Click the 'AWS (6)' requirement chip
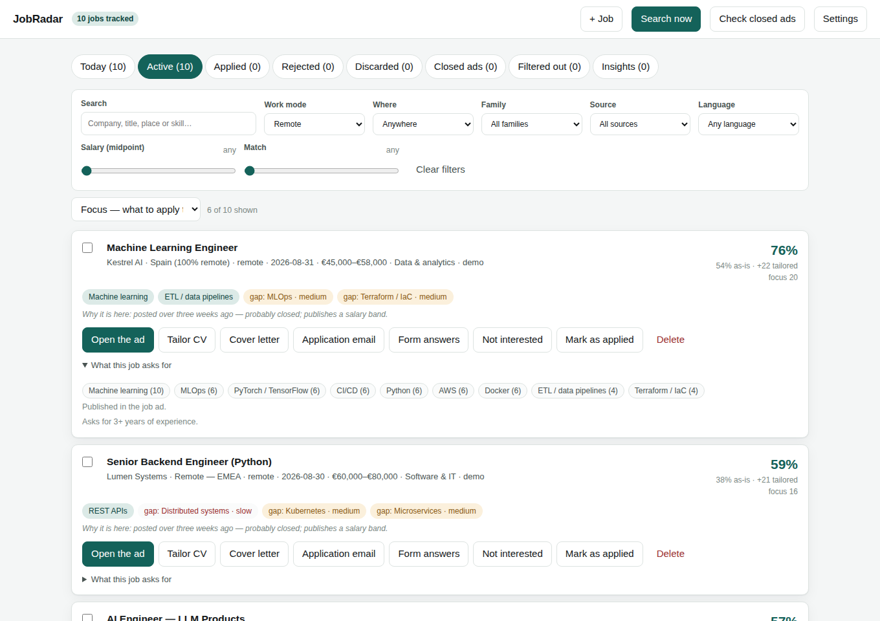This screenshot has height=621, width=880. pyautogui.click(x=453, y=391)
